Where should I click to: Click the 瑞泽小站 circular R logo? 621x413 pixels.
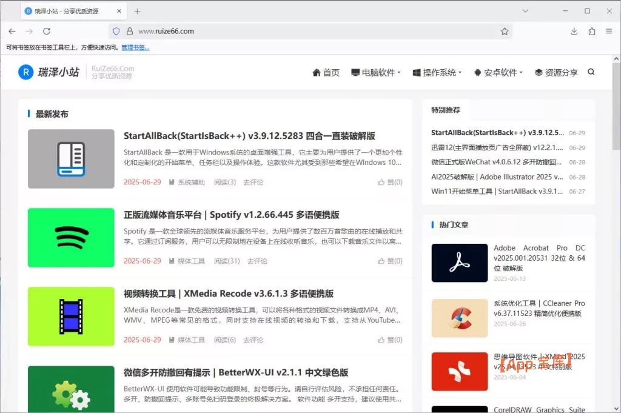pyautogui.click(x=25, y=72)
